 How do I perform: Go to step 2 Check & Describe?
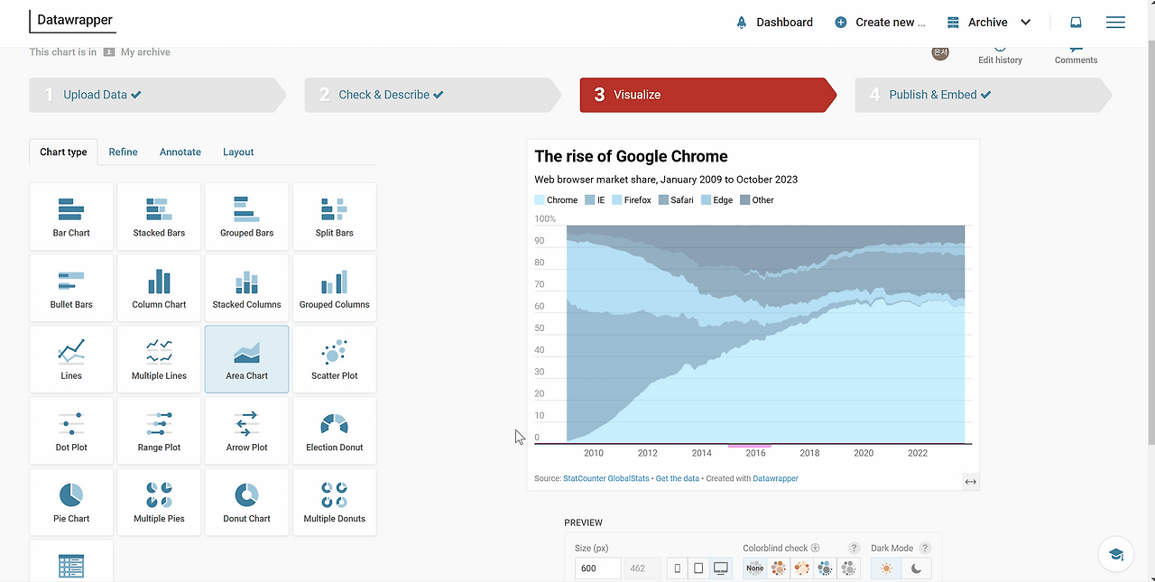coord(433,95)
